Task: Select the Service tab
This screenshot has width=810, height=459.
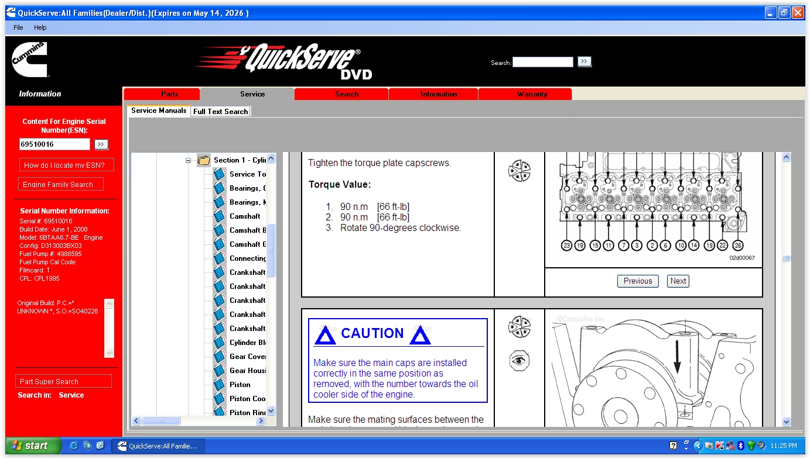Action: click(247, 94)
